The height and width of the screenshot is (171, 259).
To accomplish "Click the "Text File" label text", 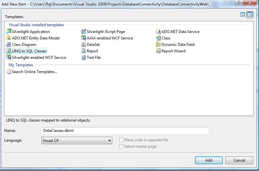I will [94, 58].
